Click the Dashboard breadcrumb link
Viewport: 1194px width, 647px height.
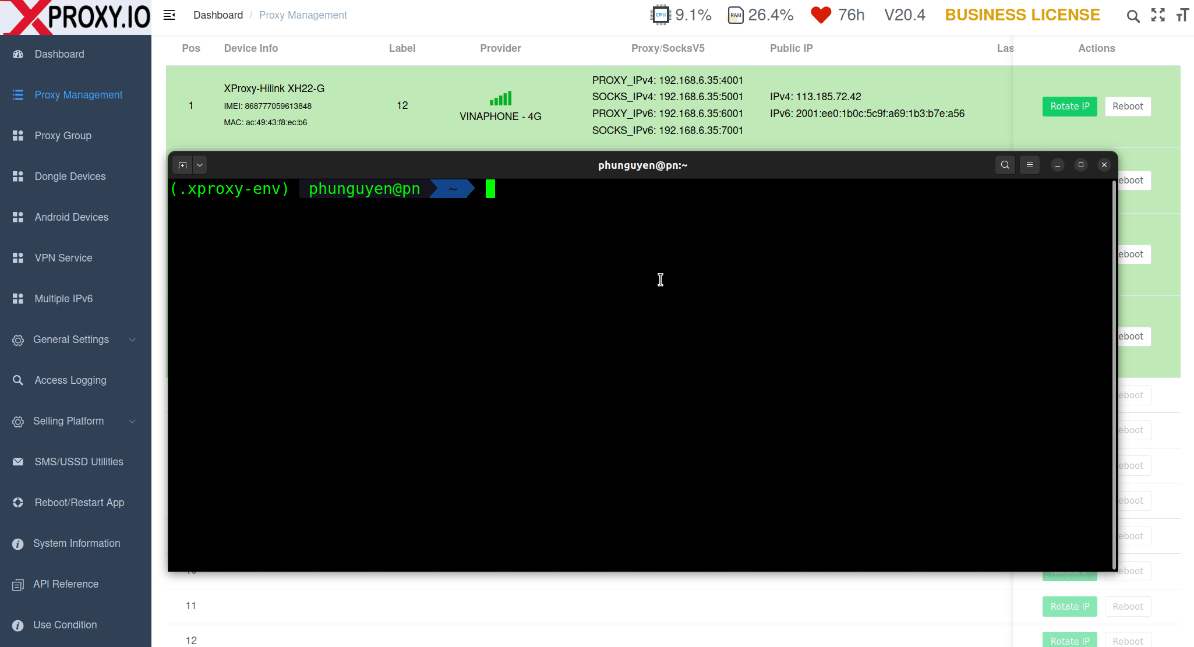click(218, 15)
